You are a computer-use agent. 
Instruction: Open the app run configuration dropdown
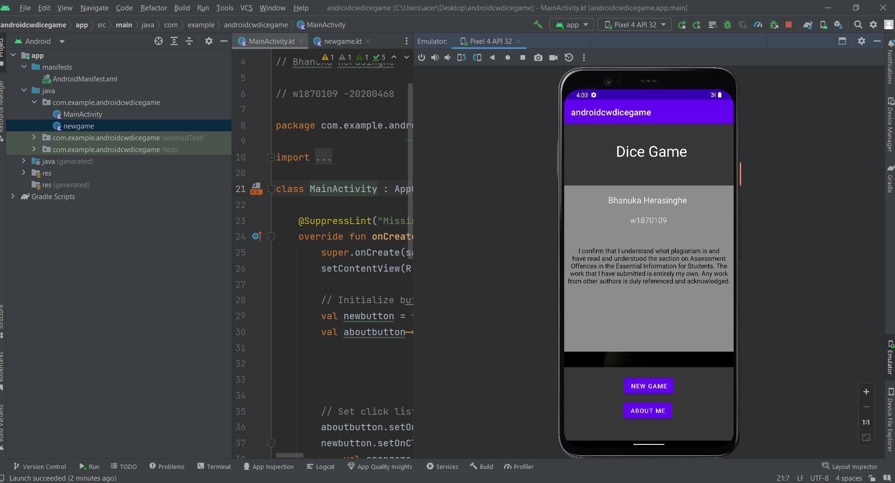571,24
